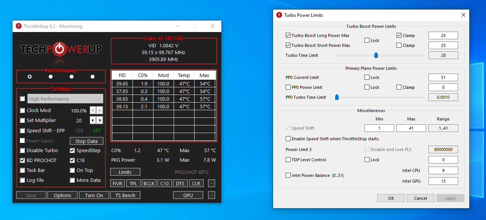
Task: Uncheck the C1E checkbox
Action: pos(72,161)
